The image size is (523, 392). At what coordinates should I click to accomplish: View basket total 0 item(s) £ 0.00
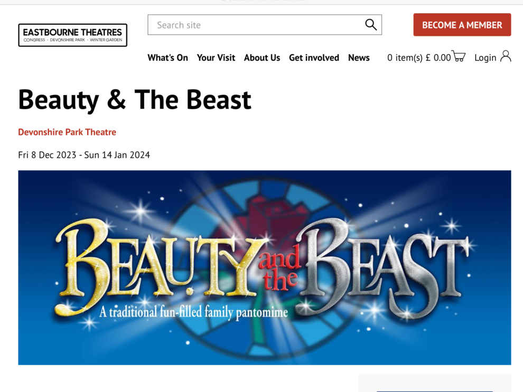click(x=418, y=58)
